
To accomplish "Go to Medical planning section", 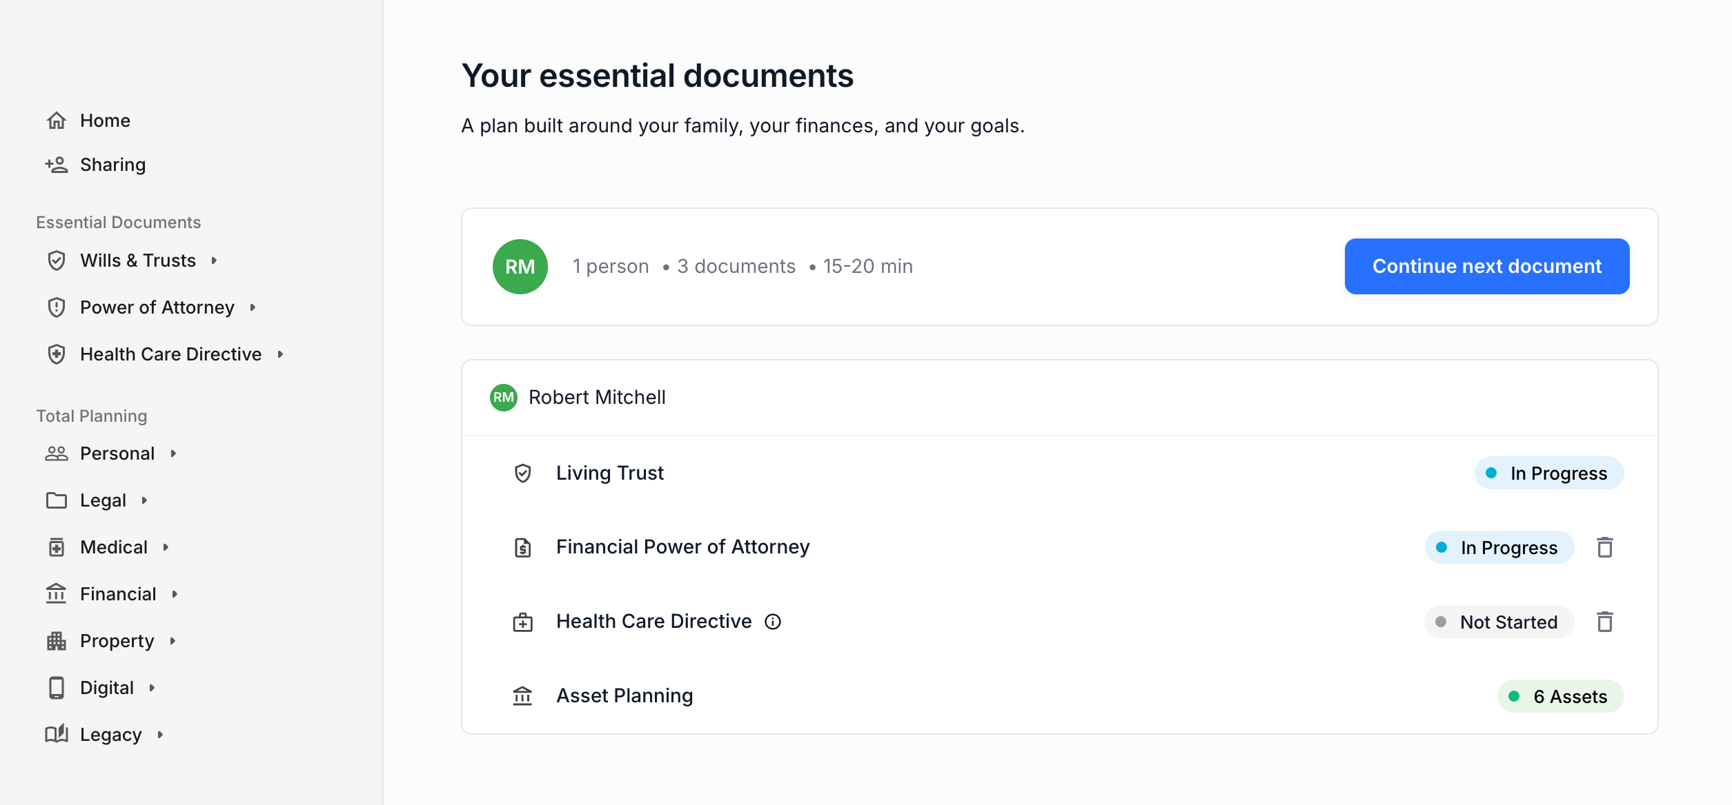I will click(x=114, y=547).
